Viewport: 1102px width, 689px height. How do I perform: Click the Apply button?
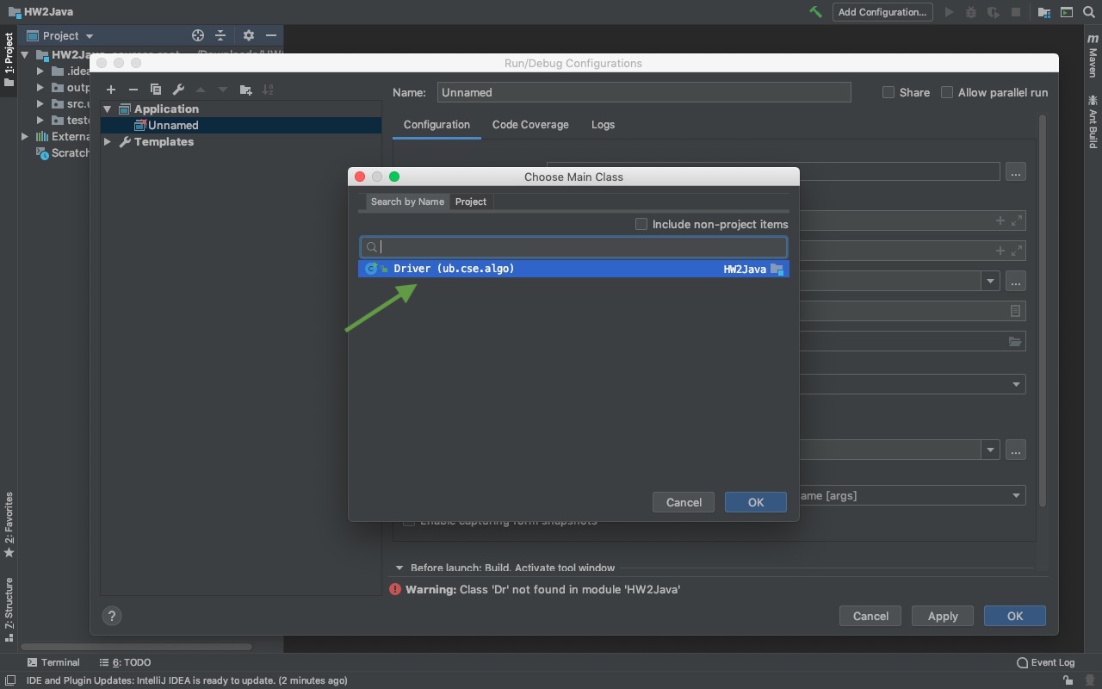(942, 616)
